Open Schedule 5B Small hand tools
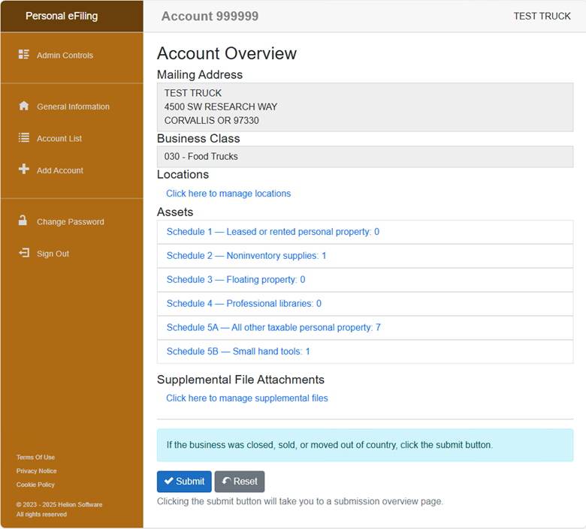Screen dimensions: 586x529 pos(238,352)
